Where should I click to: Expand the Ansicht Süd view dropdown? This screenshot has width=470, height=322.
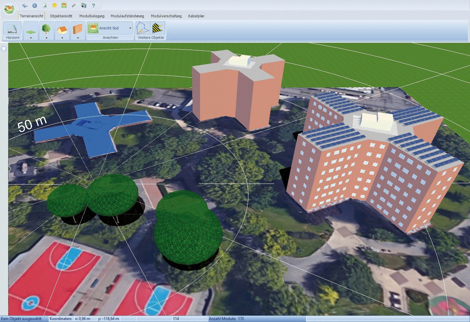click(130, 28)
